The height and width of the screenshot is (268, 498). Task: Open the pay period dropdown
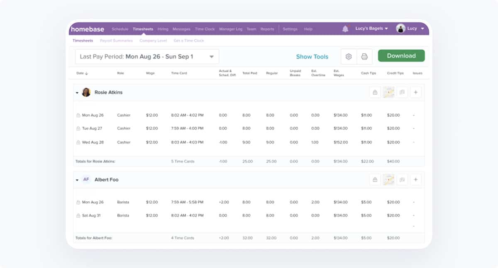212,56
